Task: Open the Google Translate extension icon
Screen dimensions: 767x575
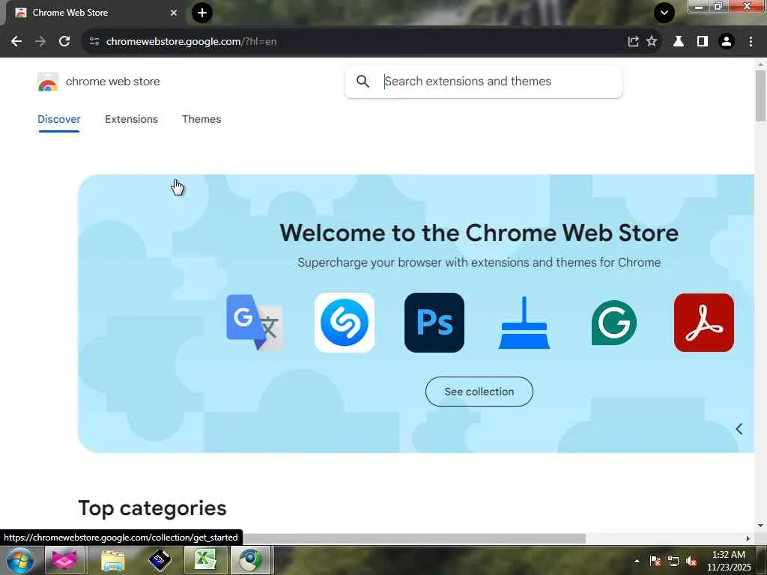Action: click(x=255, y=323)
